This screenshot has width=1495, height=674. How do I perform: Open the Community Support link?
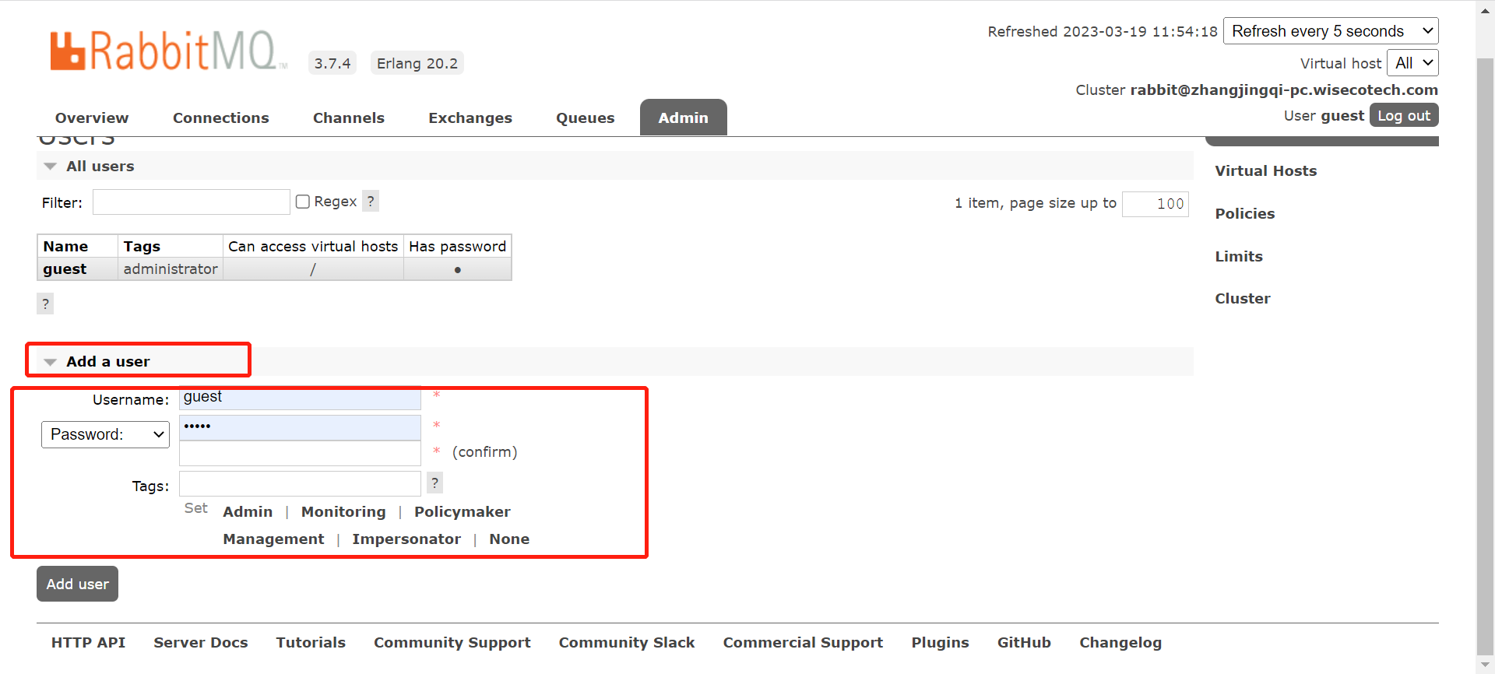coord(452,643)
